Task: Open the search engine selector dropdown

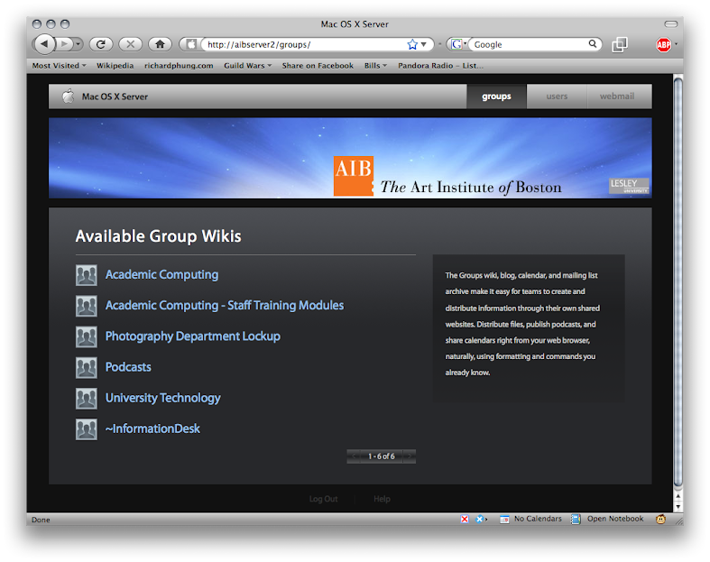Action: (458, 44)
